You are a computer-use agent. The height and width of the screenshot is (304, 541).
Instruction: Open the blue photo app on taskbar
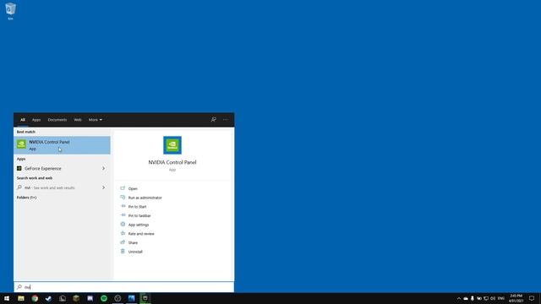[x=132, y=298]
